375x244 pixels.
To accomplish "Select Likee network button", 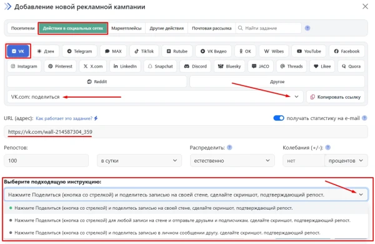I will 322,66.
